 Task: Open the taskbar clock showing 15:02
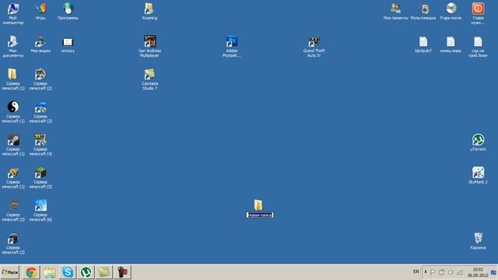pos(478,272)
